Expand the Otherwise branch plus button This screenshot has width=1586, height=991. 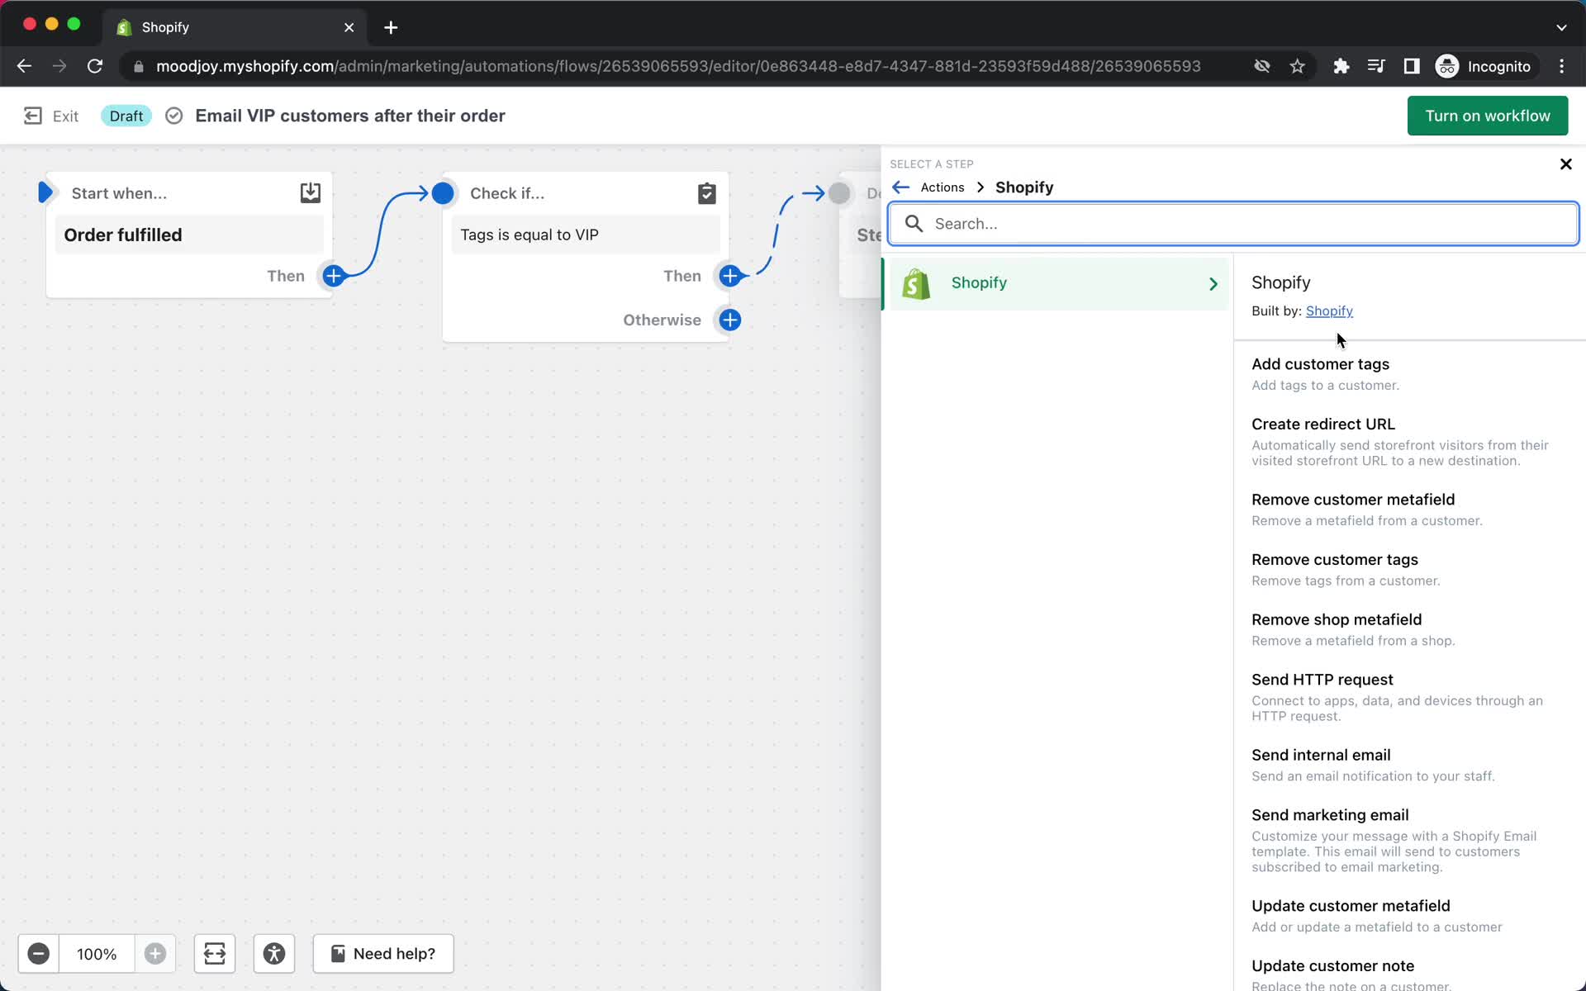729,320
